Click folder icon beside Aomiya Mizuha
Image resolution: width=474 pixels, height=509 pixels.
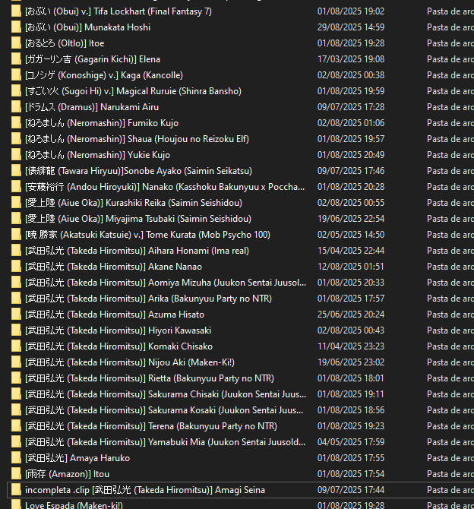pos(16,283)
